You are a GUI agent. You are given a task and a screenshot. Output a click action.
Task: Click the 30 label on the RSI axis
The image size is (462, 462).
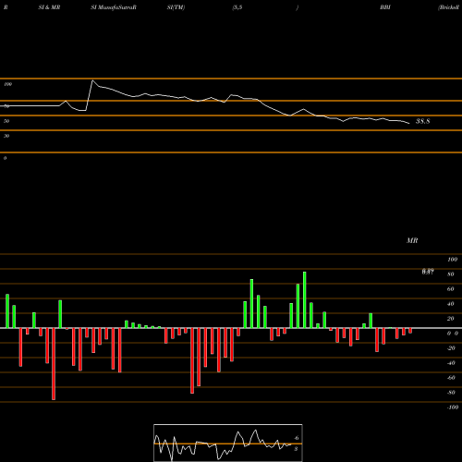6,136
